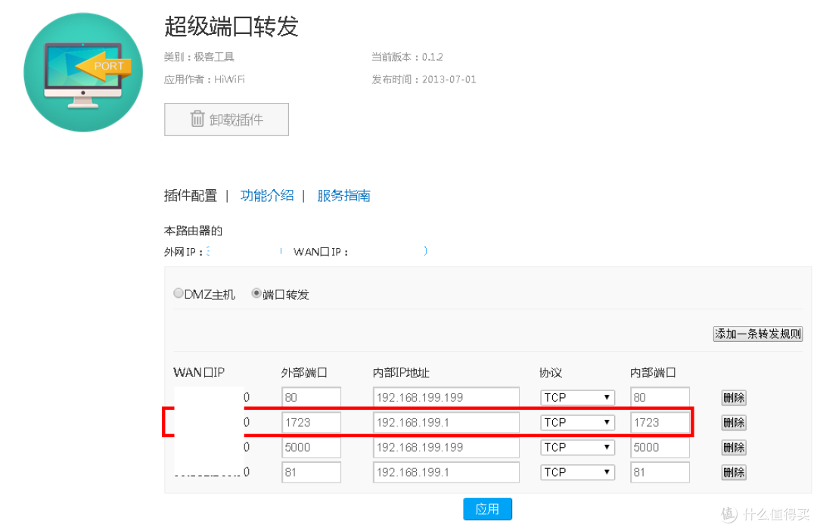
Task: Click the 卸载插件 uninstall plugin button
Action: tap(227, 120)
